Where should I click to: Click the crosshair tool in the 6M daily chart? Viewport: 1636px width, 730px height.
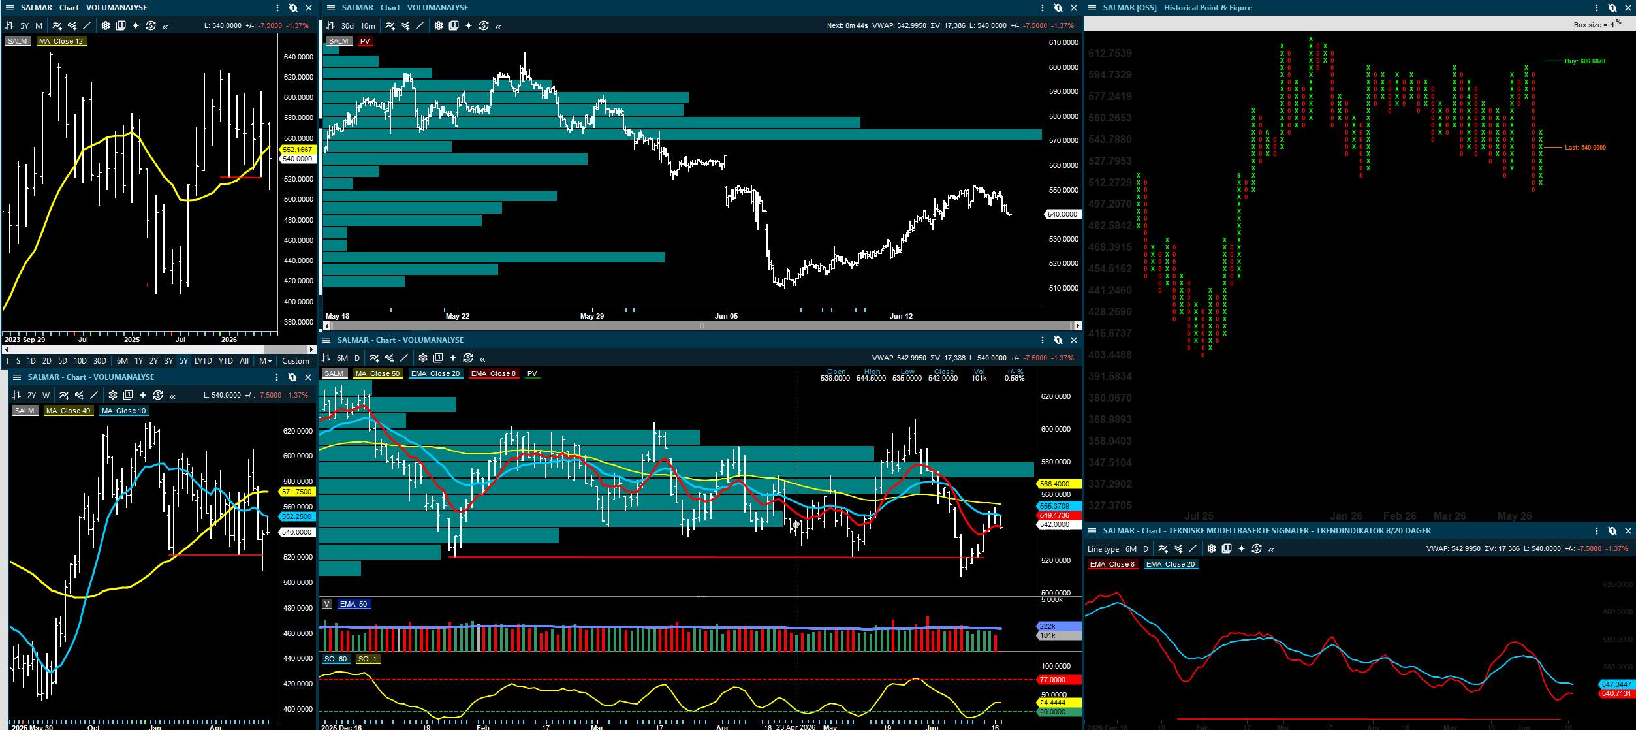click(x=453, y=358)
